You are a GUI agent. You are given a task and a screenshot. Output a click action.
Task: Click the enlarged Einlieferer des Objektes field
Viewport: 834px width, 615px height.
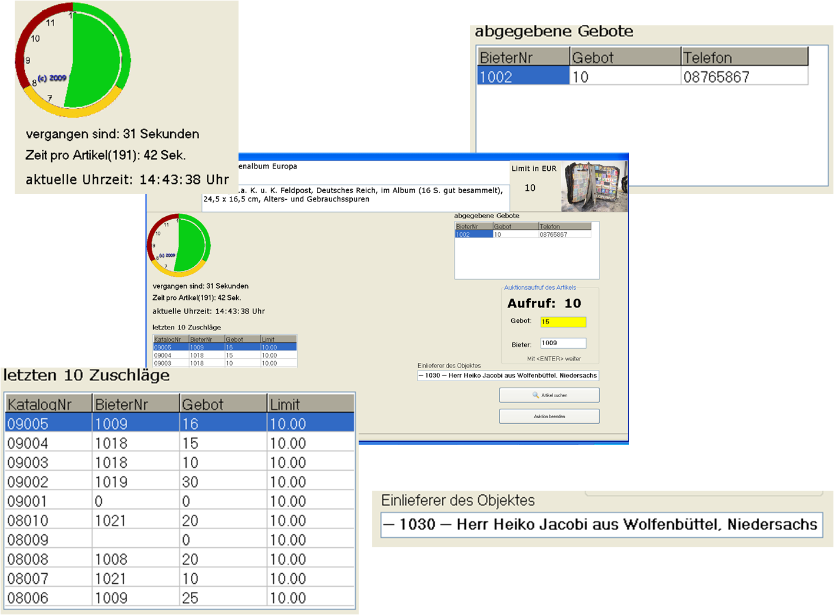[601, 524]
